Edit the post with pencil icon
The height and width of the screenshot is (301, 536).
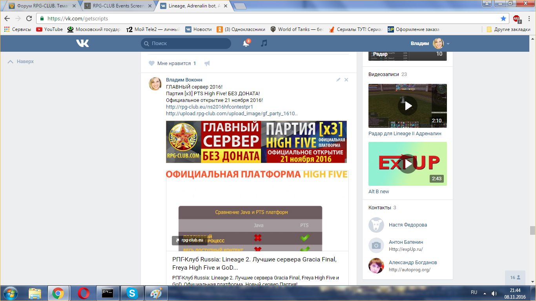(x=338, y=80)
